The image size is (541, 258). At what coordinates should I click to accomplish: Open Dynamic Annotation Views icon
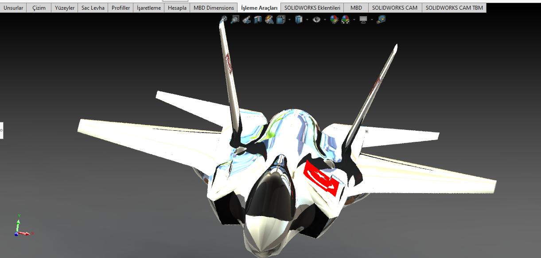269,19
